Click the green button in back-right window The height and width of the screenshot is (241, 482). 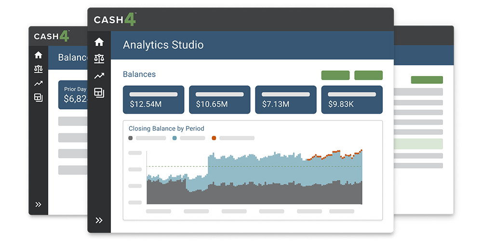click(427, 80)
